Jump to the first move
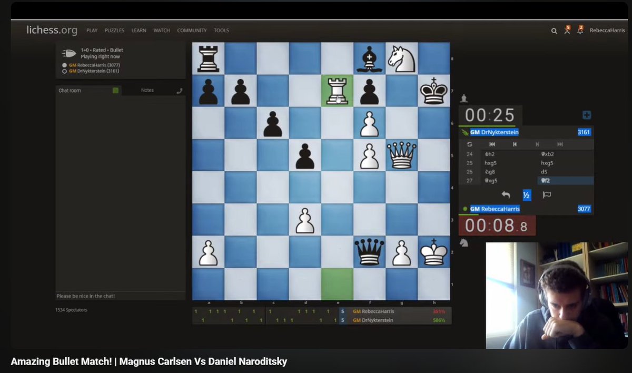 492,144
